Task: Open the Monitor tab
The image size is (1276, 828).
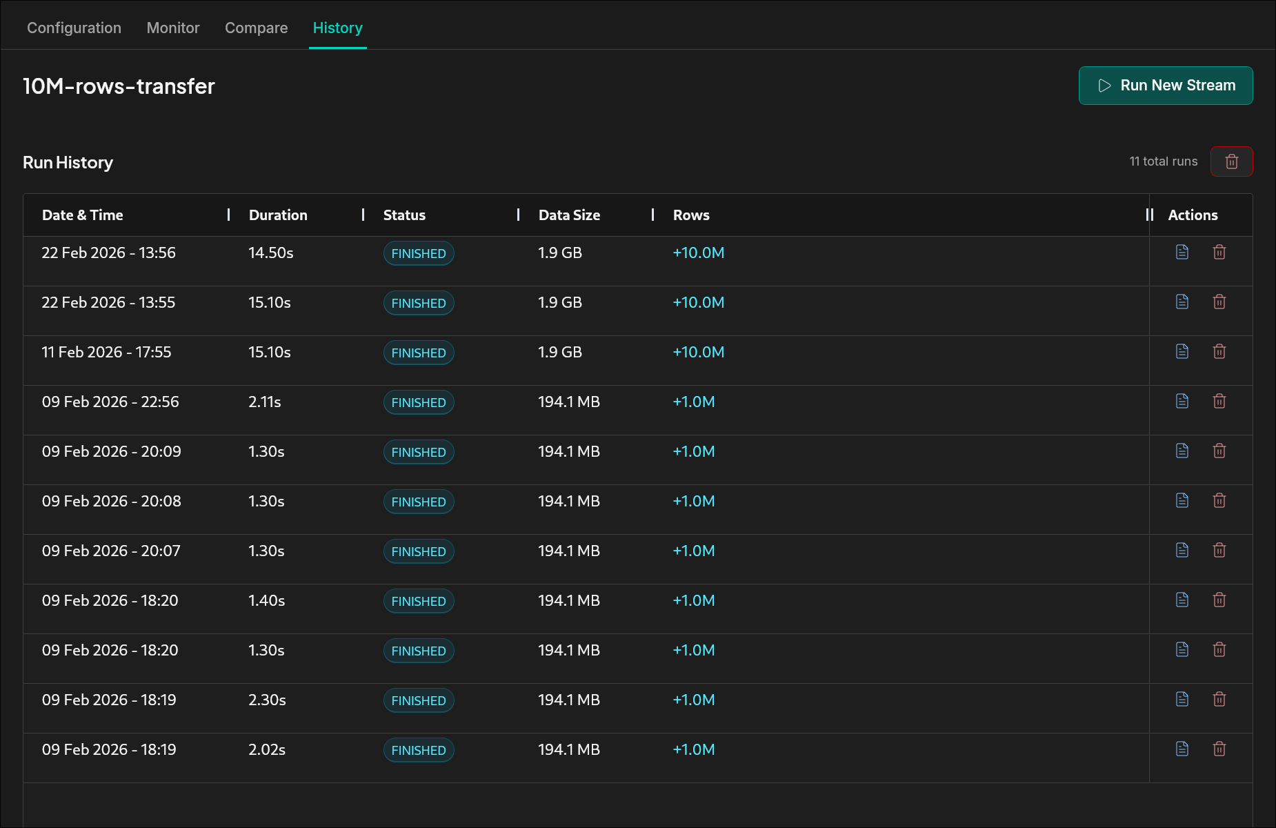Action: [173, 28]
